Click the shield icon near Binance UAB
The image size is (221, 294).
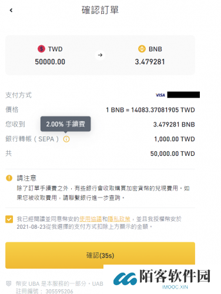9,283
